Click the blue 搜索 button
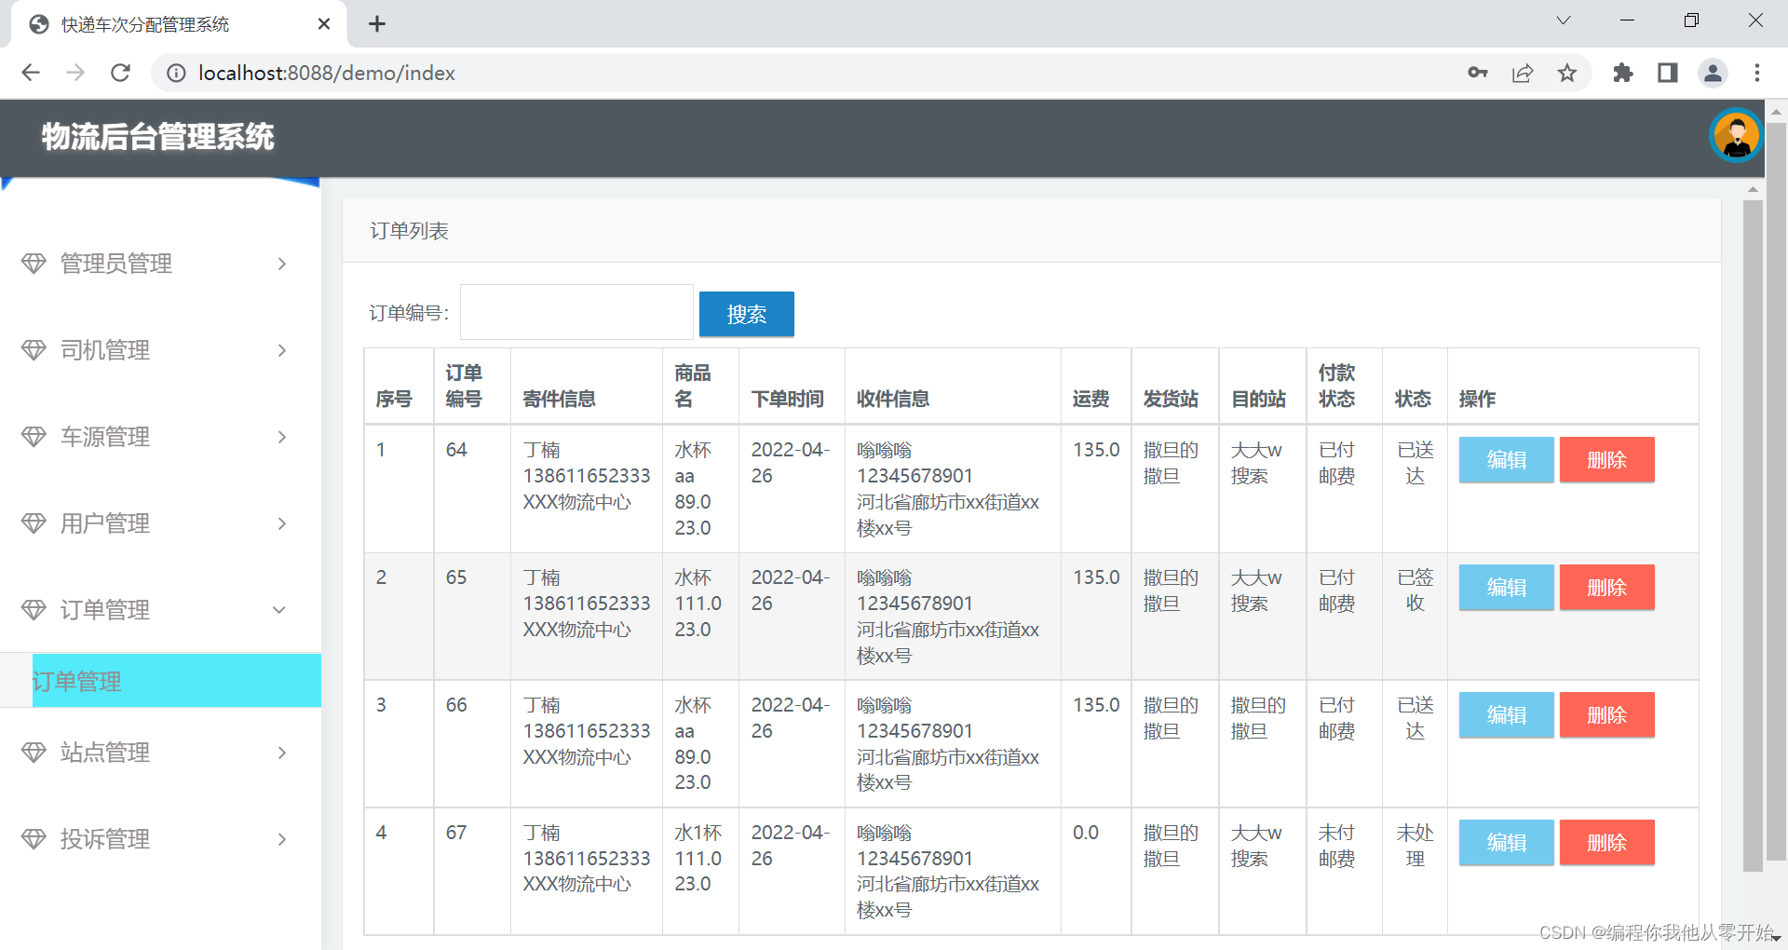Viewport: 1788px width, 950px height. point(746,314)
